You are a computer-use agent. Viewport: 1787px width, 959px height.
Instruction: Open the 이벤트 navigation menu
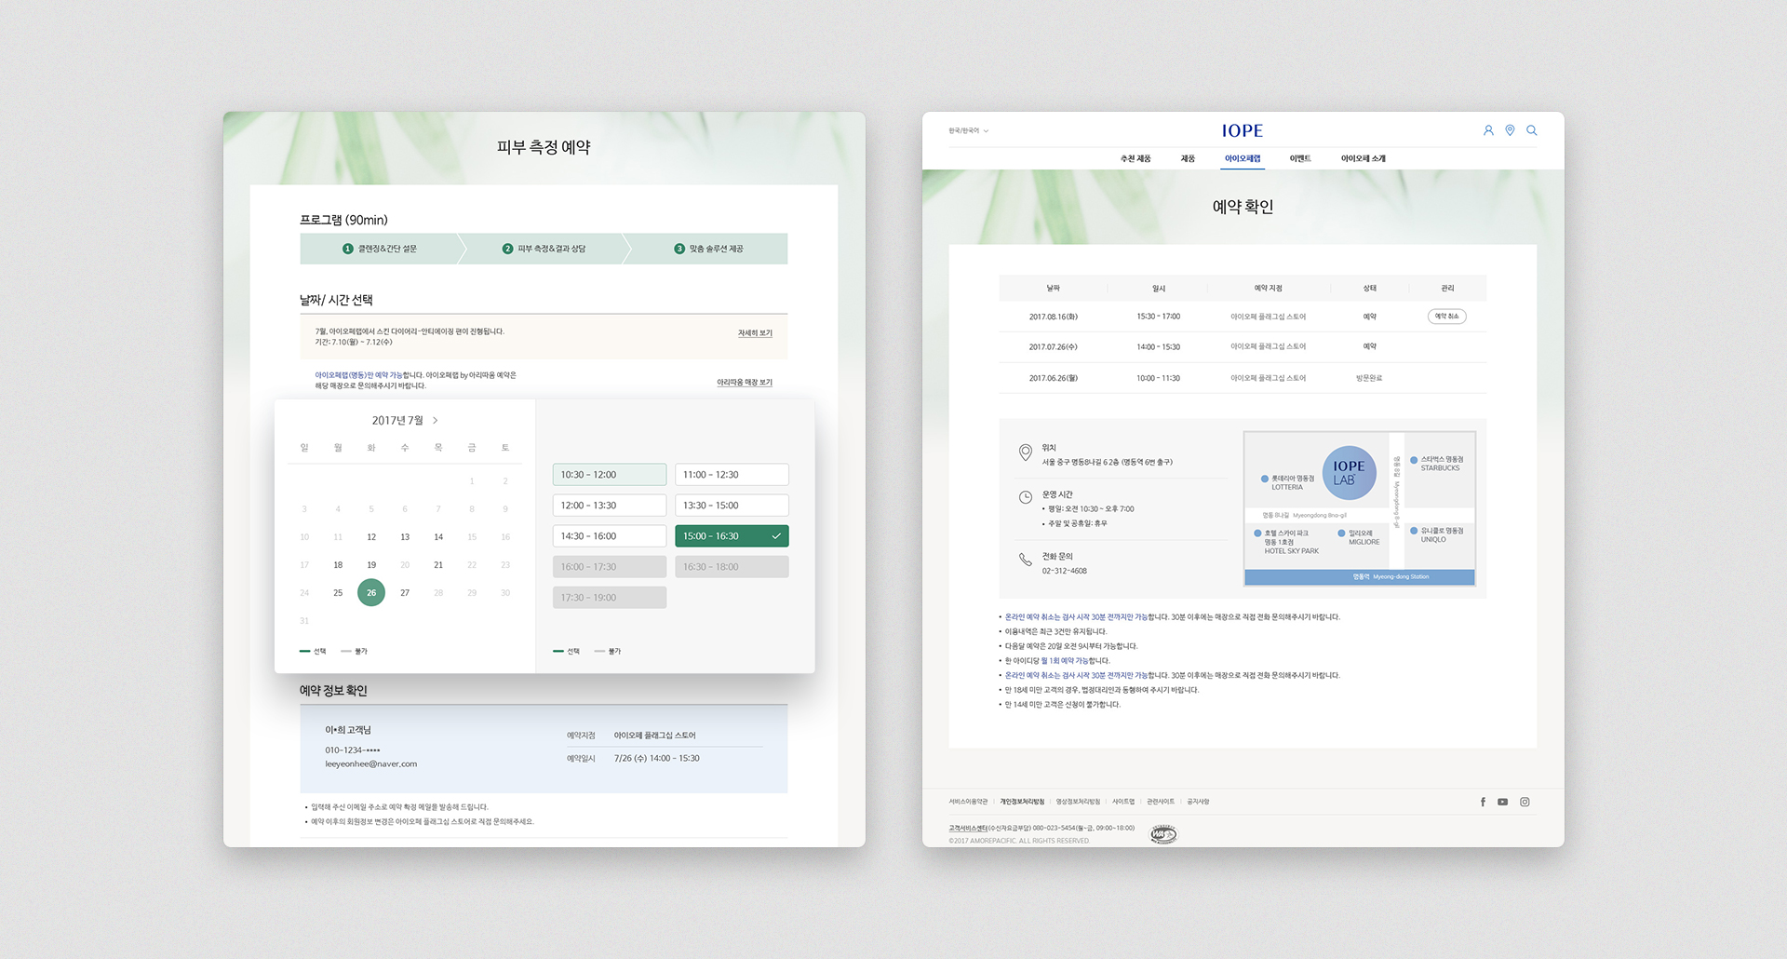point(1300,159)
